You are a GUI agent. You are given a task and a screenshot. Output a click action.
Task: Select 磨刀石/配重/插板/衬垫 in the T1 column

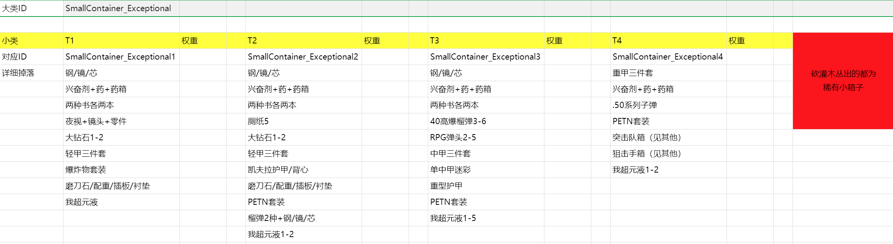pyautogui.click(x=121, y=186)
